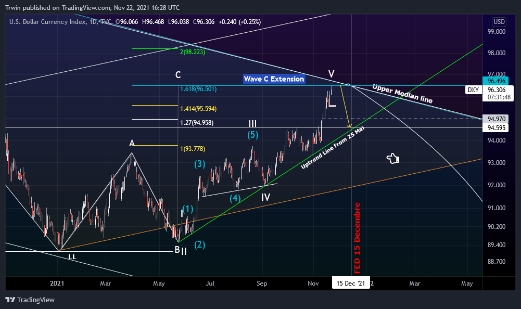Click the wave label (3) in cyan
This screenshot has height=309, width=521.
point(200,164)
